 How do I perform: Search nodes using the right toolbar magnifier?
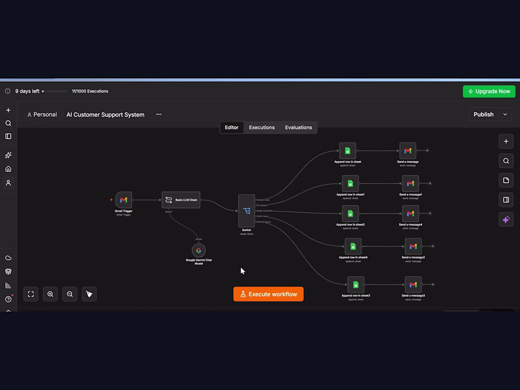(506, 161)
